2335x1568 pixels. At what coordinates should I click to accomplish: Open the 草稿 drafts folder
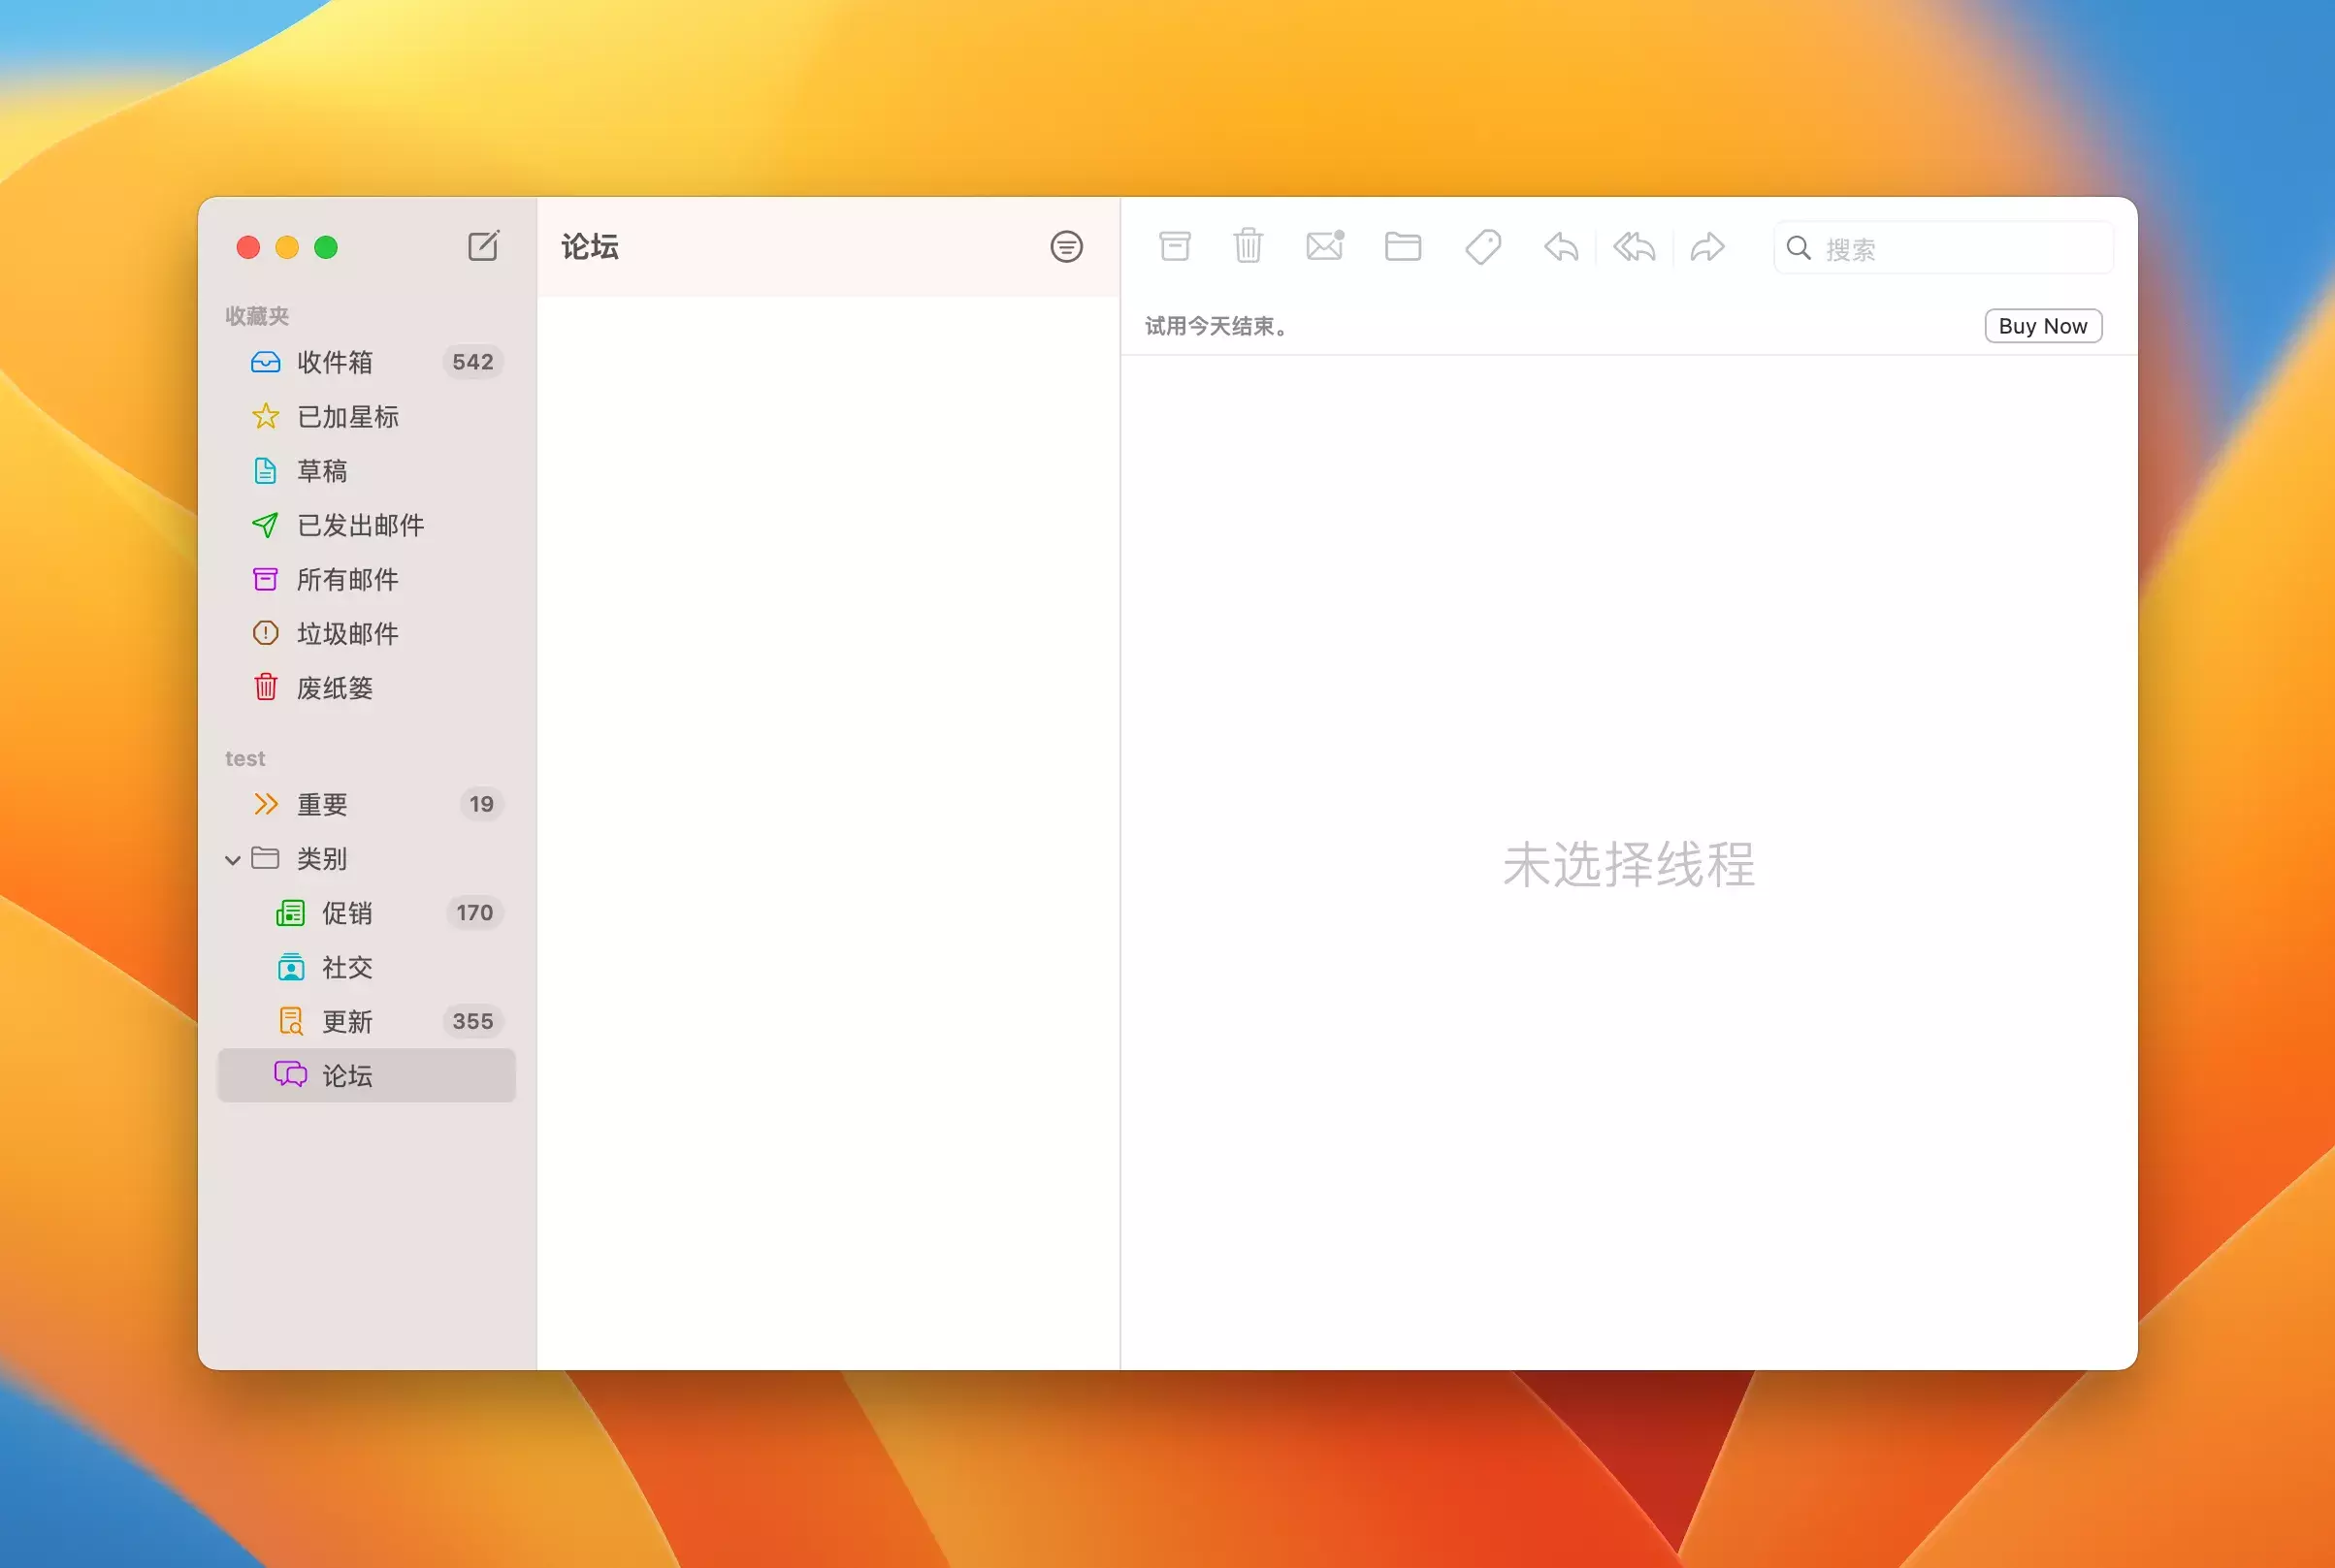pyautogui.click(x=322, y=471)
